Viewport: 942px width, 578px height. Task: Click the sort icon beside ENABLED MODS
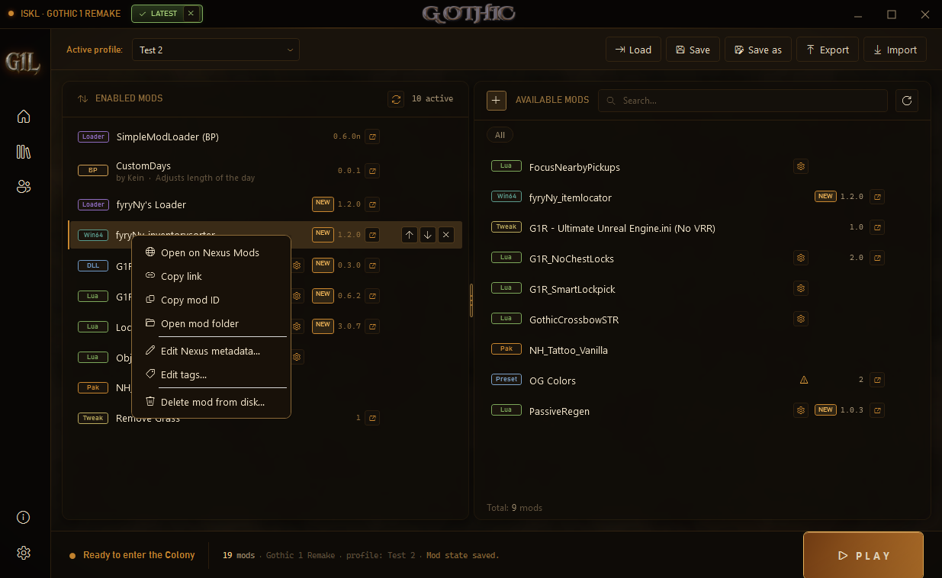tap(82, 99)
